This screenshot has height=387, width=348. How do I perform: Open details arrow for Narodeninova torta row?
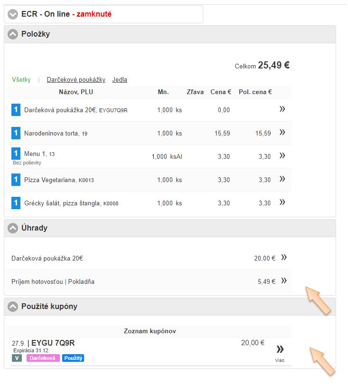coord(282,133)
